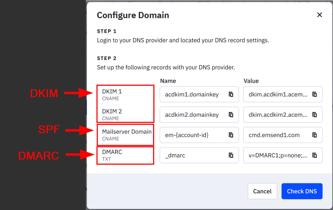Image resolution: width=333 pixels, height=210 pixels.
Task: Copy the dkim.acdkim2 value field
Action: pyautogui.click(x=315, y=115)
